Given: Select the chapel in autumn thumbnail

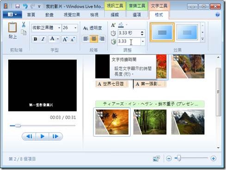Looking at the screenshot, I should [x=188, y=66].
